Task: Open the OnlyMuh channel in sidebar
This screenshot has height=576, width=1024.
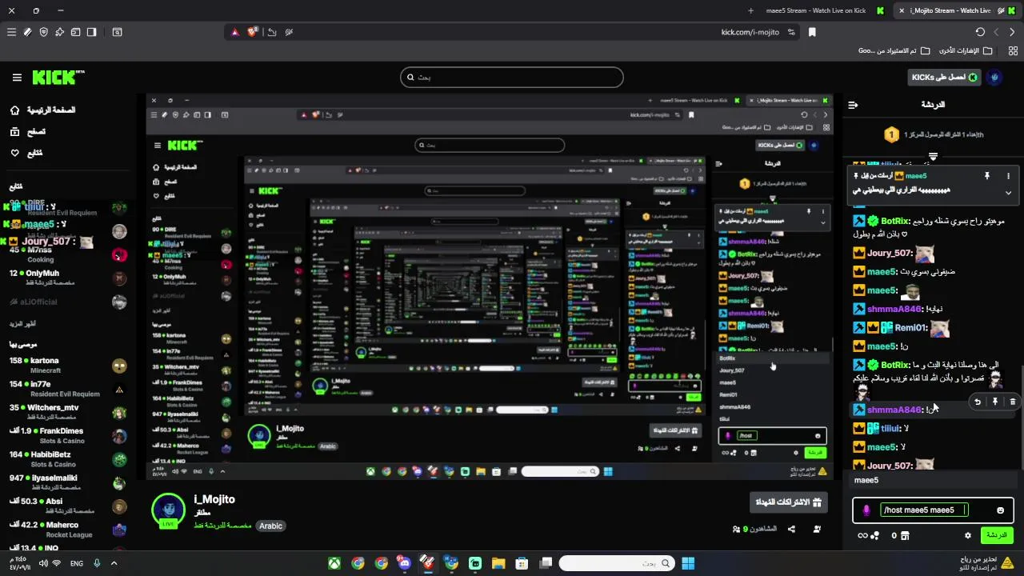Action: pos(67,278)
